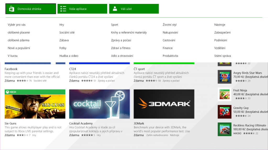Open the V kurzu category

click(x=13, y=56)
